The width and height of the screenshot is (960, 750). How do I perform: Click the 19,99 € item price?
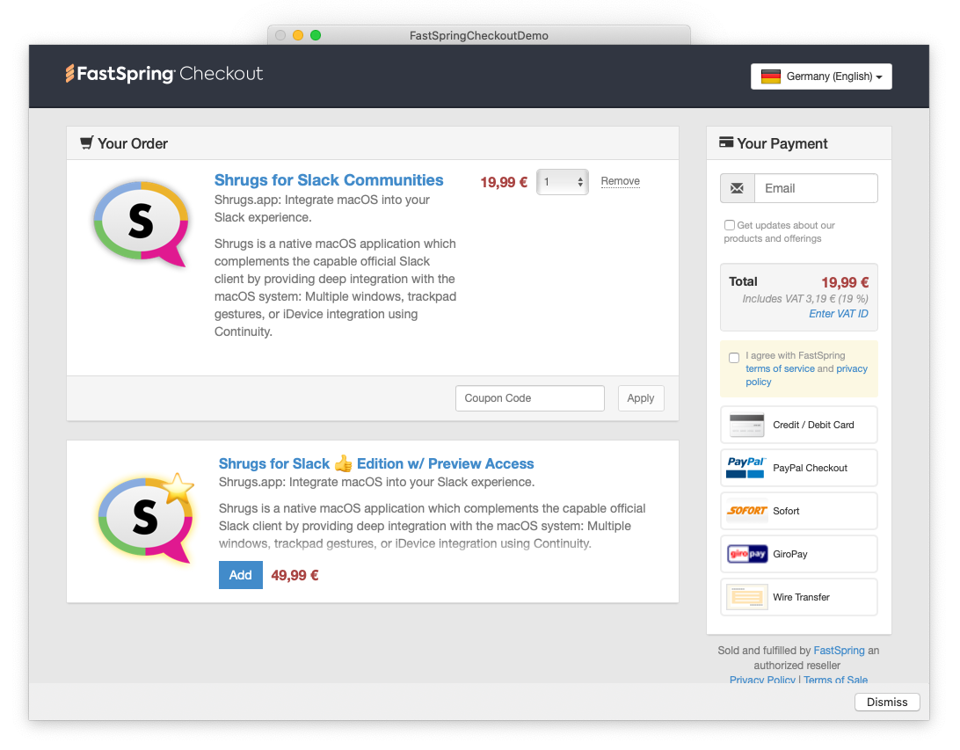(x=503, y=183)
